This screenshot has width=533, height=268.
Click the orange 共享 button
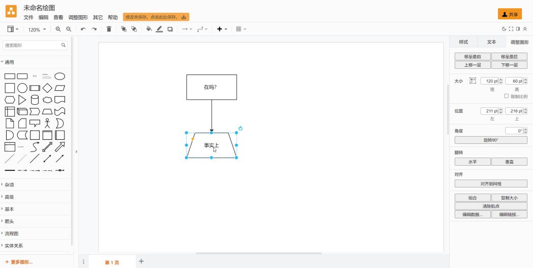click(x=510, y=14)
